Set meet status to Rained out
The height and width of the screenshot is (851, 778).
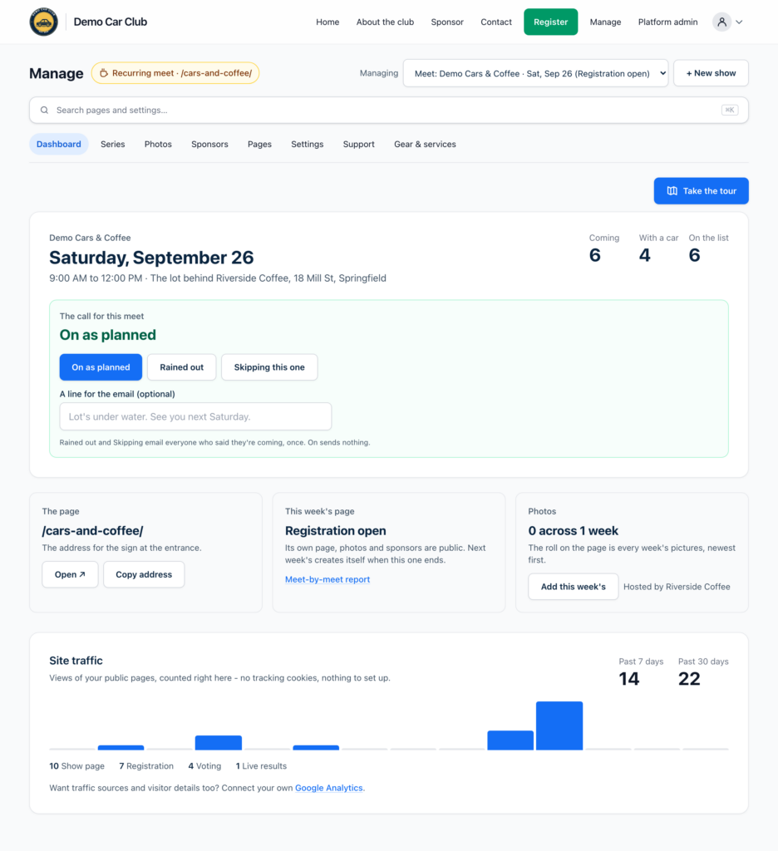(182, 367)
